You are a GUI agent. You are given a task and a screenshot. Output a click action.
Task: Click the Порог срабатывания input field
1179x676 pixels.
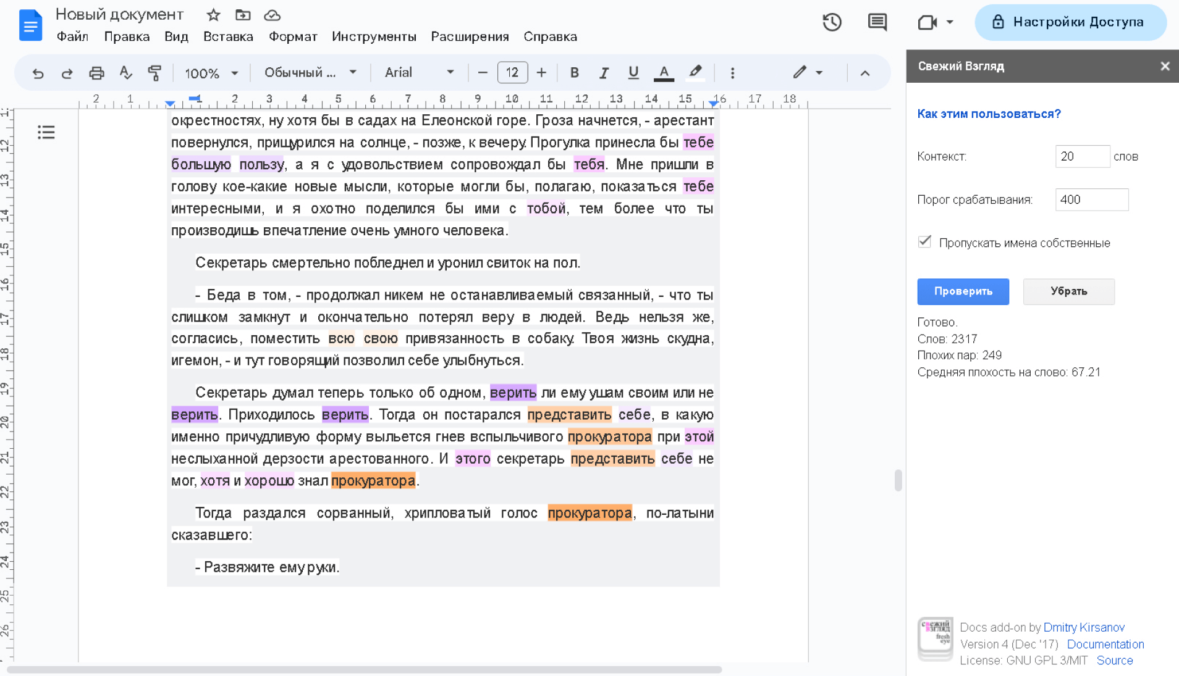click(1091, 199)
